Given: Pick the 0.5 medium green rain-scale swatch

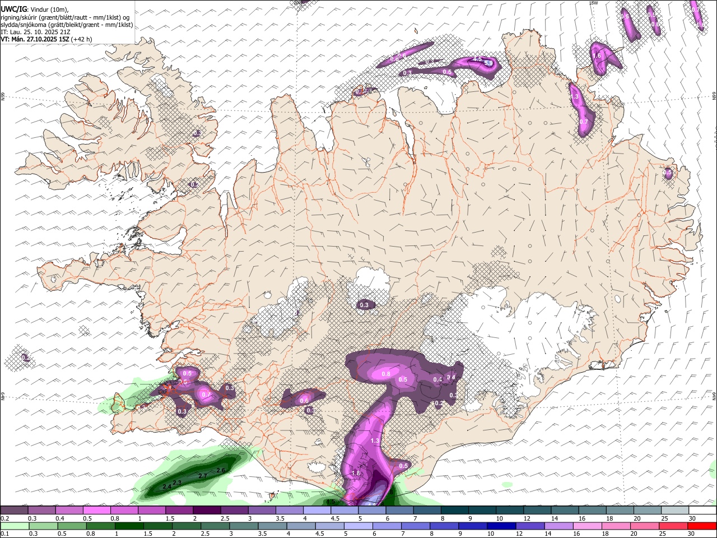Looking at the screenshot, I should (x=71, y=526).
